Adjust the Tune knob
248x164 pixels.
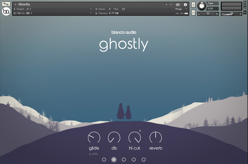202,6
